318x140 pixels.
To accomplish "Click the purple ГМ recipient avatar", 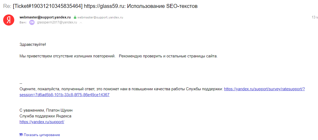I will tap(32, 23).
